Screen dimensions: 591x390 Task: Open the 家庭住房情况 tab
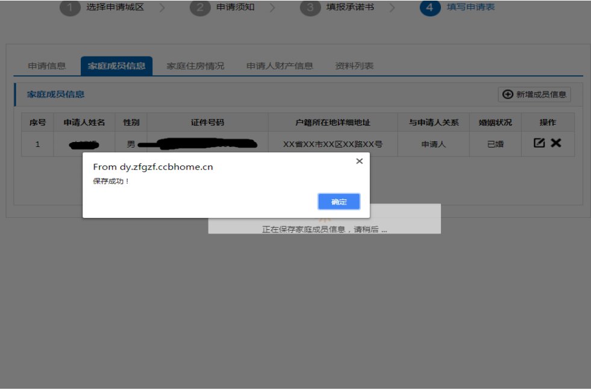pos(195,66)
